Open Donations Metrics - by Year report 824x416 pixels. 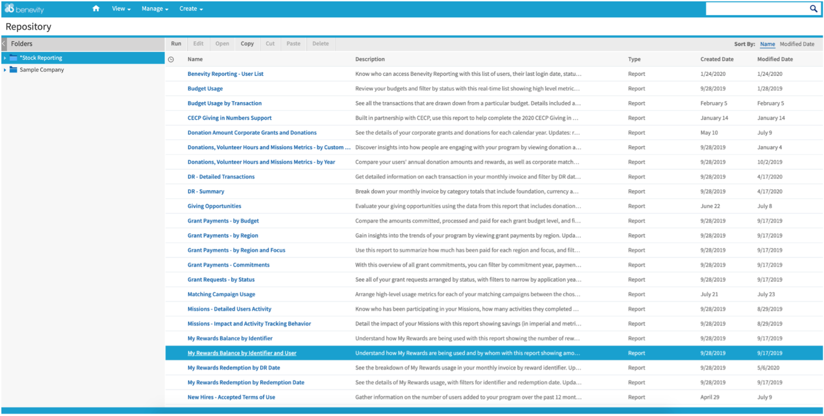pyautogui.click(x=261, y=162)
